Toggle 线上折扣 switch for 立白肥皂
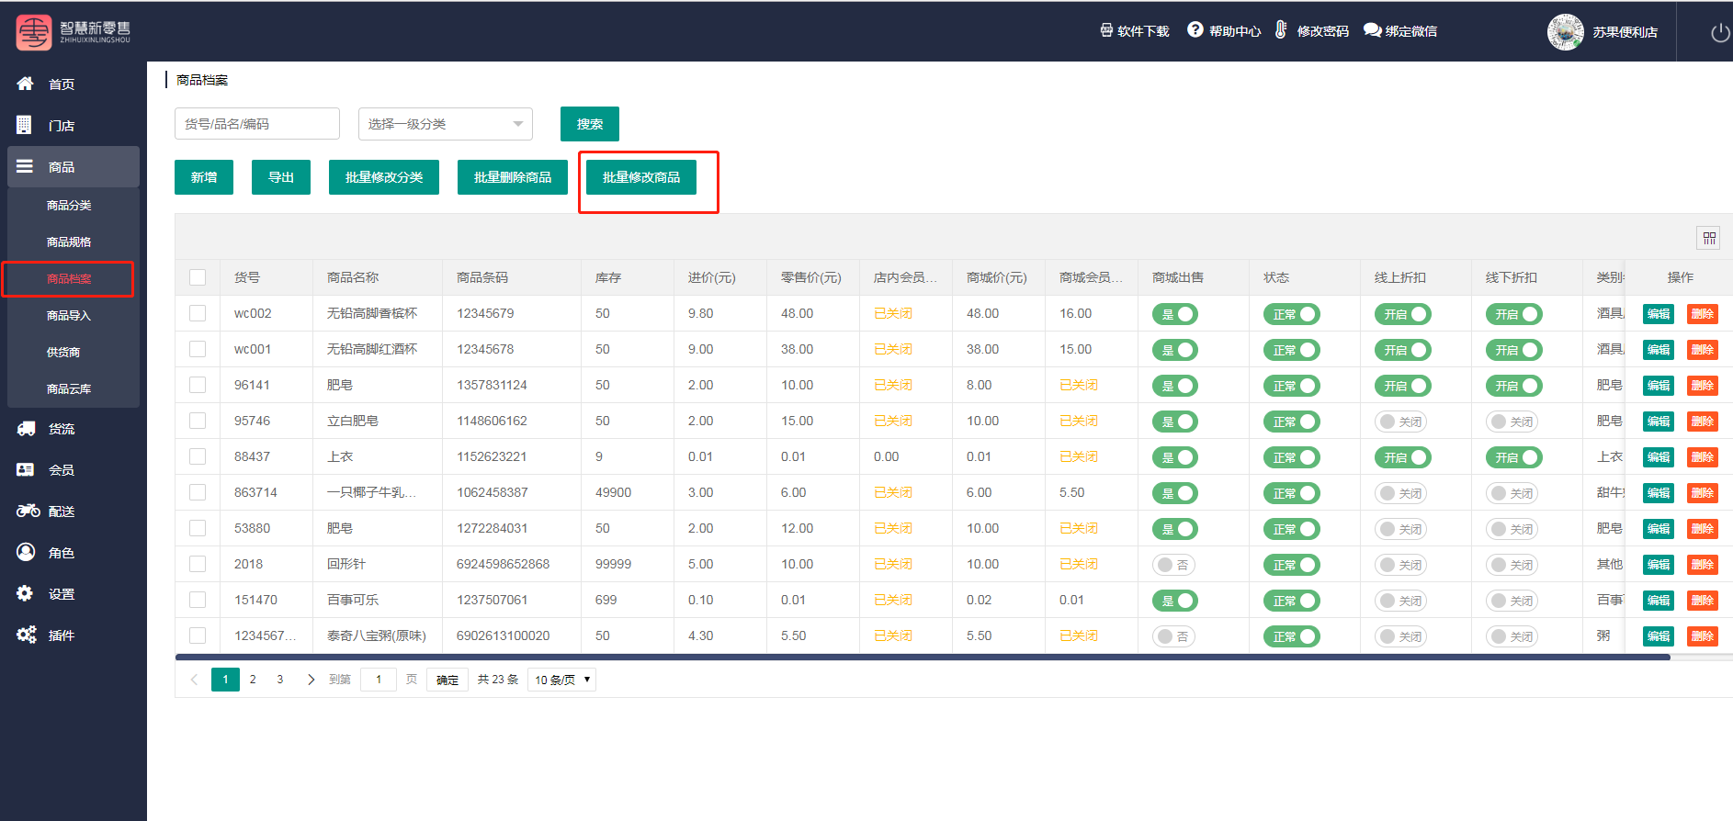The height and width of the screenshot is (821, 1733). [x=1400, y=422]
